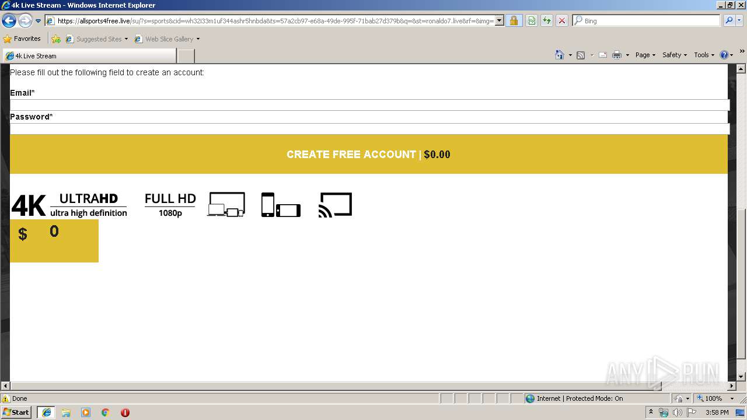Click the red Opera taskbar icon
This screenshot has width=747, height=420.
pyautogui.click(x=125, y=412)
